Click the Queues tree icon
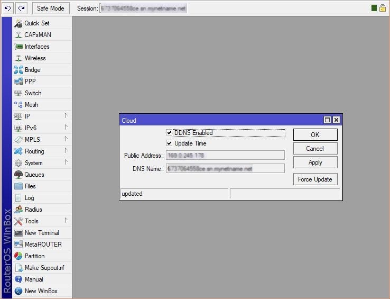The image size is (390, 299). pyautogui.click(x=18, y=175)
